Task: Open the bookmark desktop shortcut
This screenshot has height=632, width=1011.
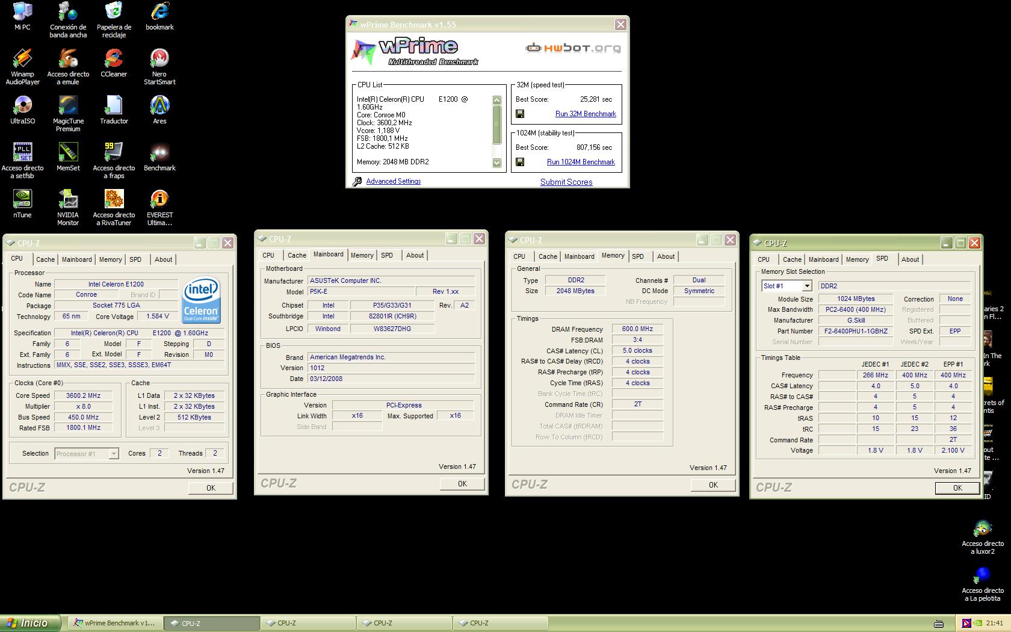Action: click(x=159, y=16)
